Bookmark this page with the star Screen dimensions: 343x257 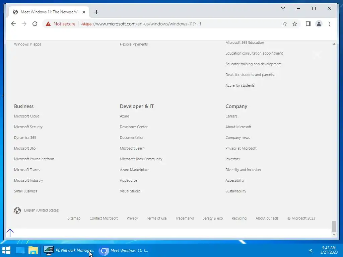click(295, 24)
